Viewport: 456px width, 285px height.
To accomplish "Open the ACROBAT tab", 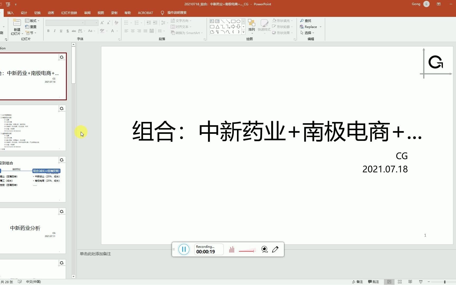I will (x=145, y=13).
